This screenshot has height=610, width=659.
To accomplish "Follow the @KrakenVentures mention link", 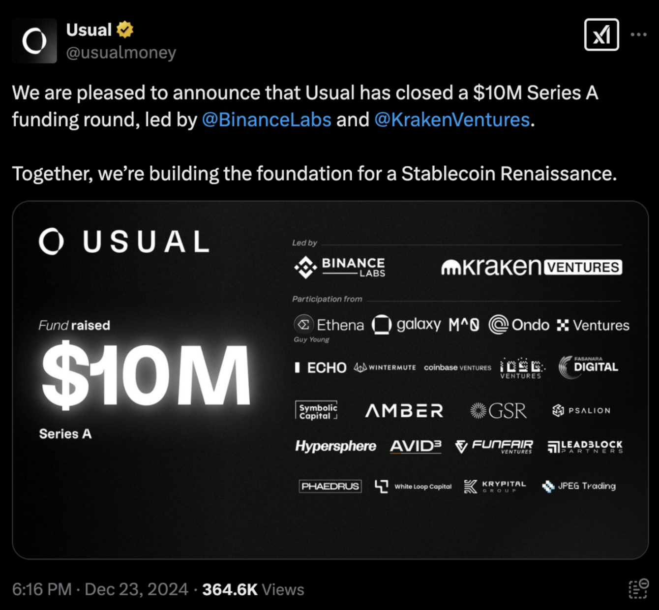I will [x=452, y=120].
